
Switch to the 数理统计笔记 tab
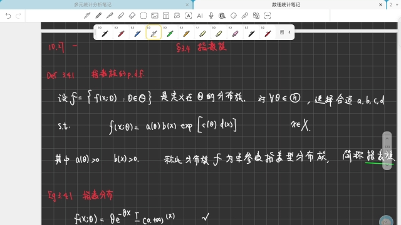(x=286, y=4)
